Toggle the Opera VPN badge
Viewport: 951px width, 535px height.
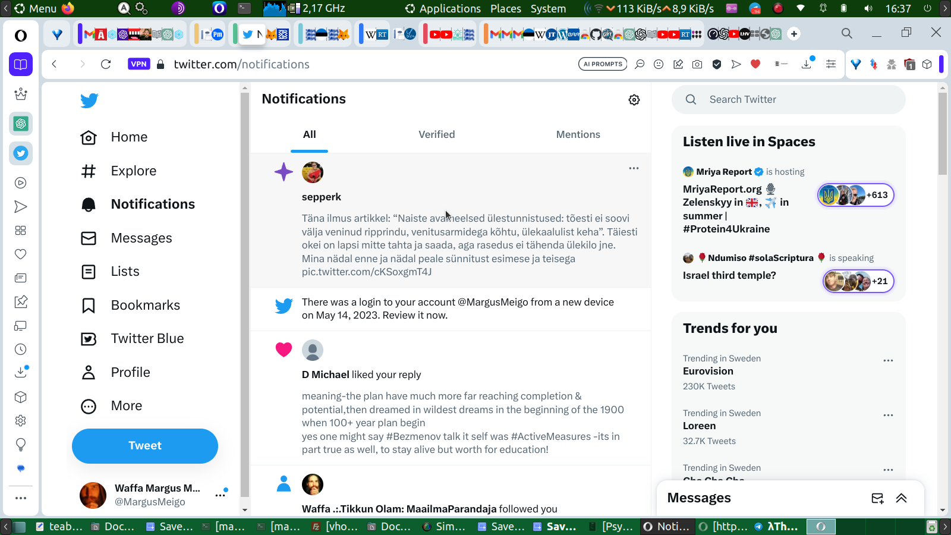click(x=138, y=64)
